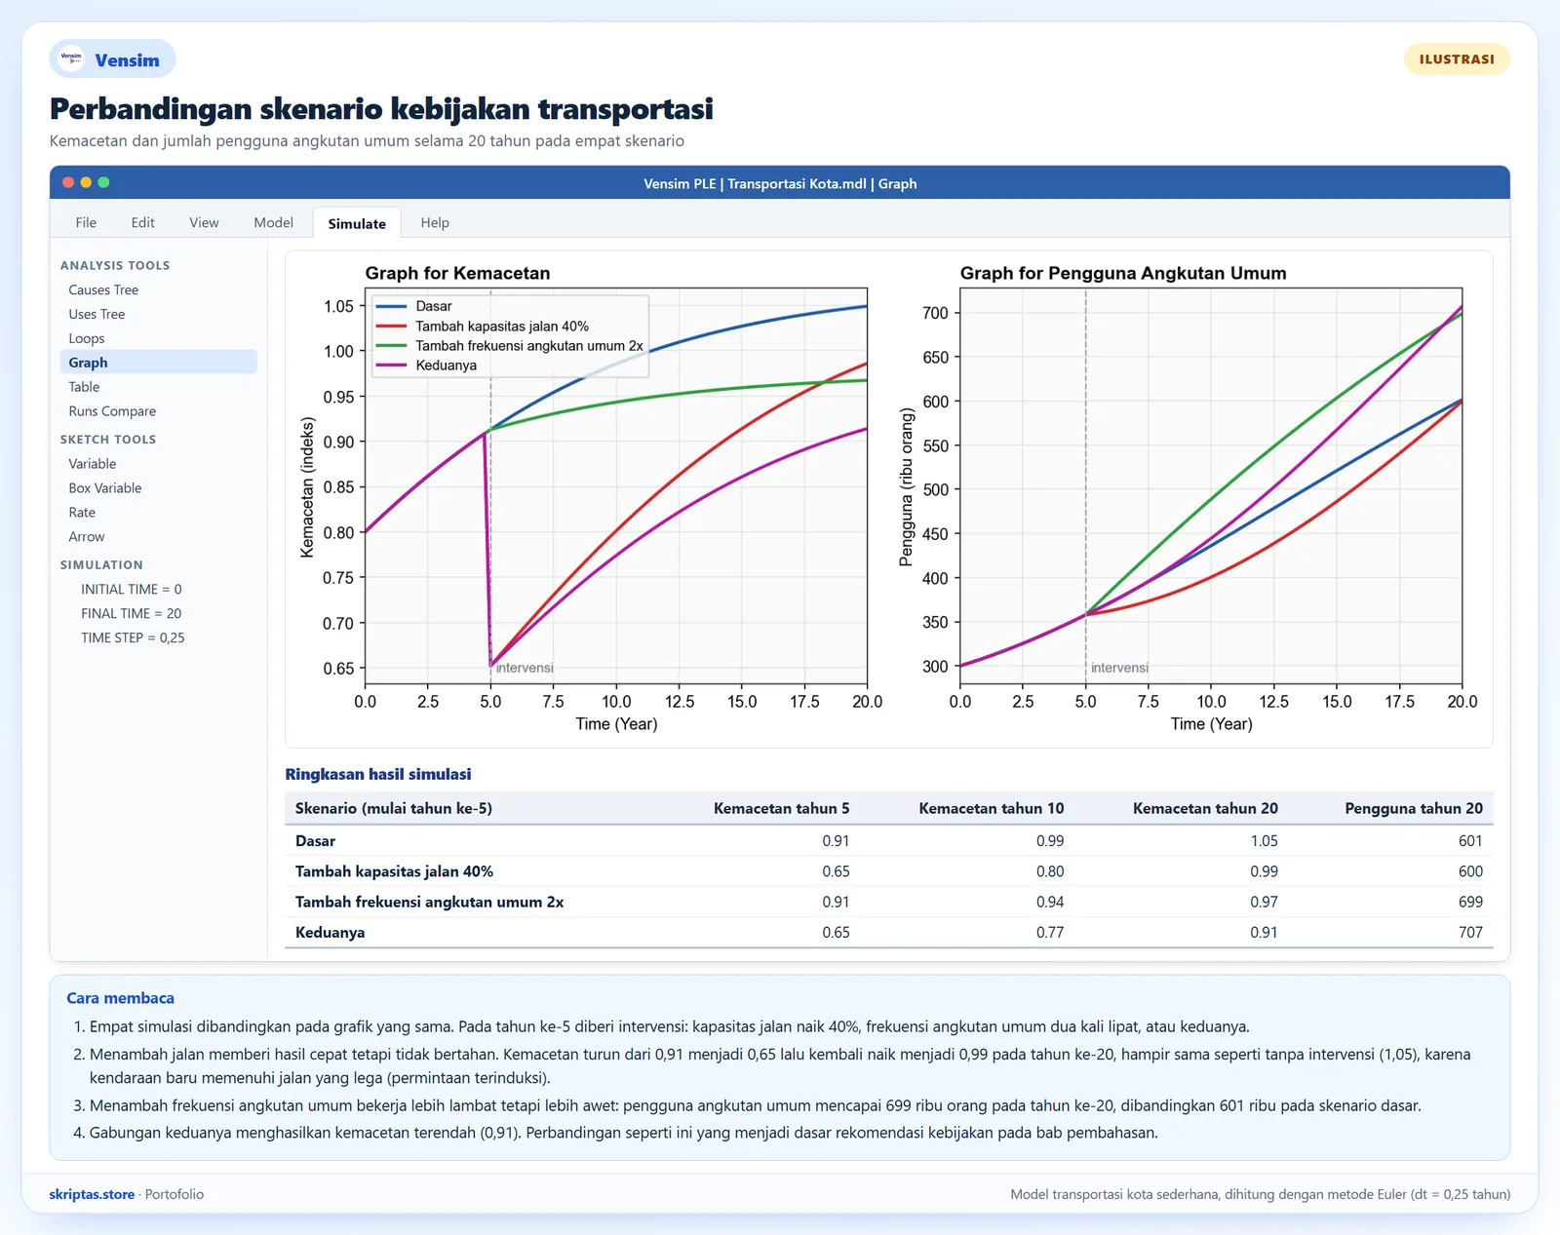The width and height of the screenshot is (1560, 1235).
Task: Click FINAL TIME = 20 setting
Action: pyautogui.click(x=132, y=614)
